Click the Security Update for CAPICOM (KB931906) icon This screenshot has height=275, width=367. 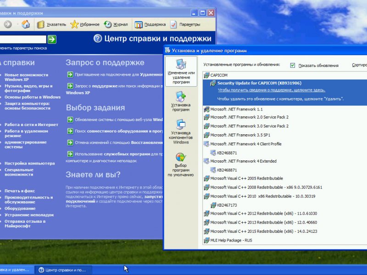213,83
